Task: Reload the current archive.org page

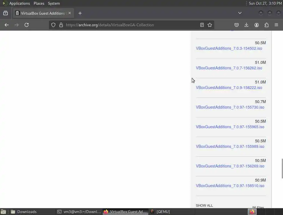Action: tap(27, 25)
